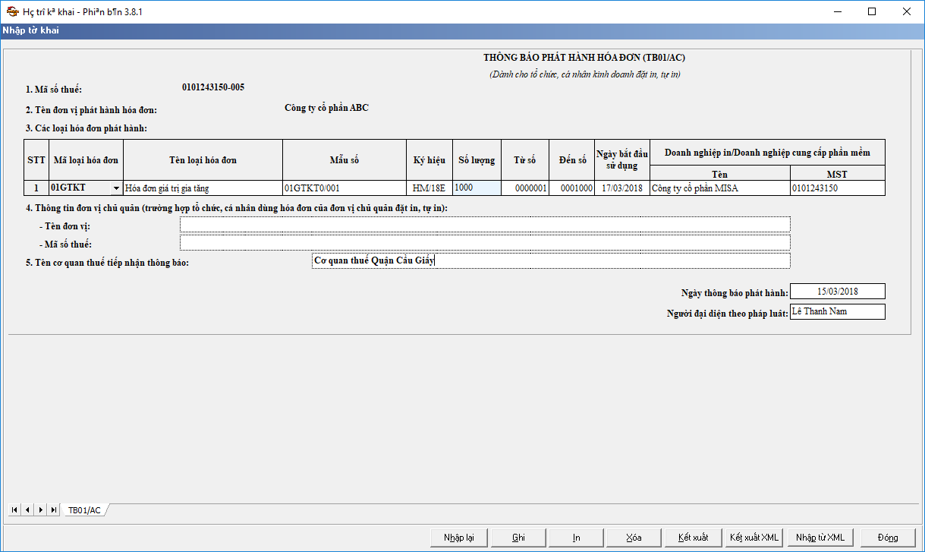
Task: Click the application icon in title bar
Action: click(x=11, y=11)
